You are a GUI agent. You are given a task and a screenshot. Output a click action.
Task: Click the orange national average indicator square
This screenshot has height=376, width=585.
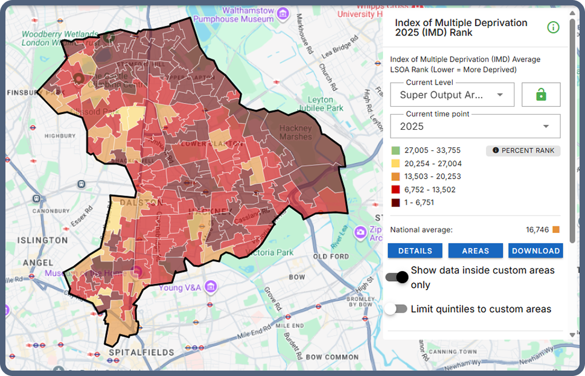[556, 229]
